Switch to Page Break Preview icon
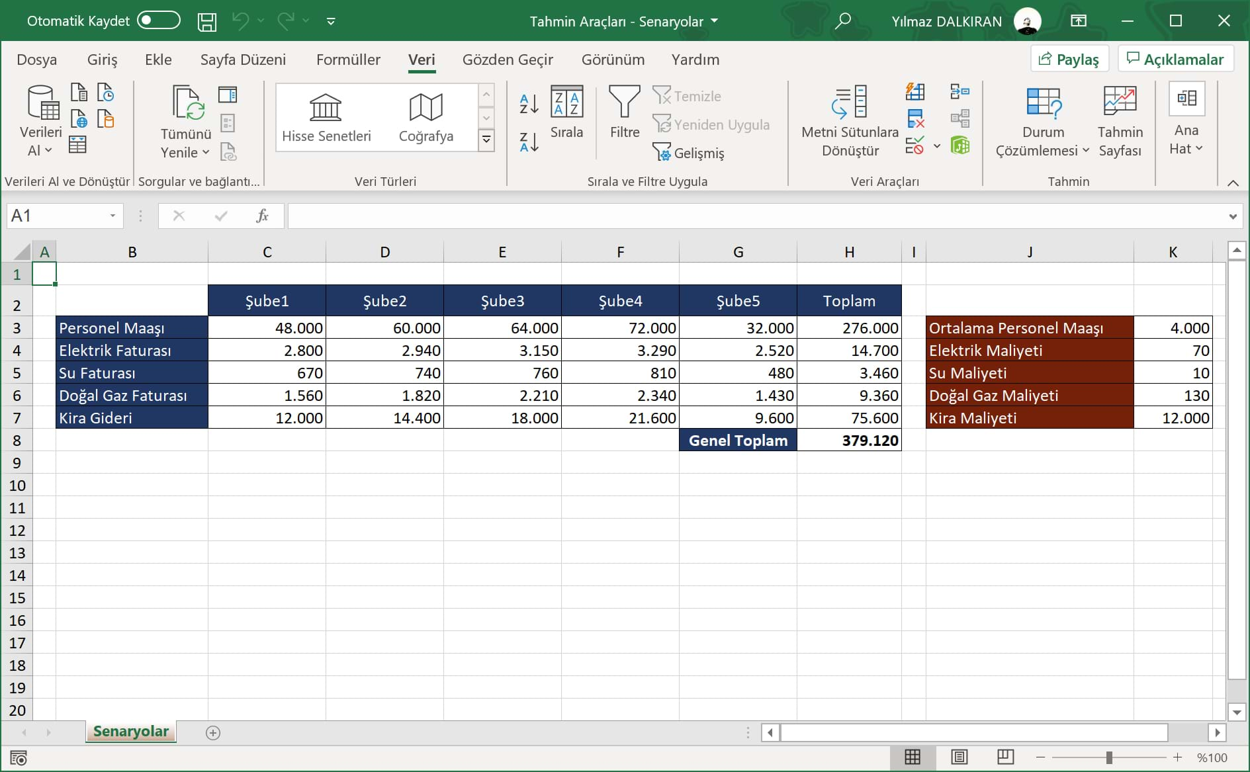 click(x=1005, y=757)
